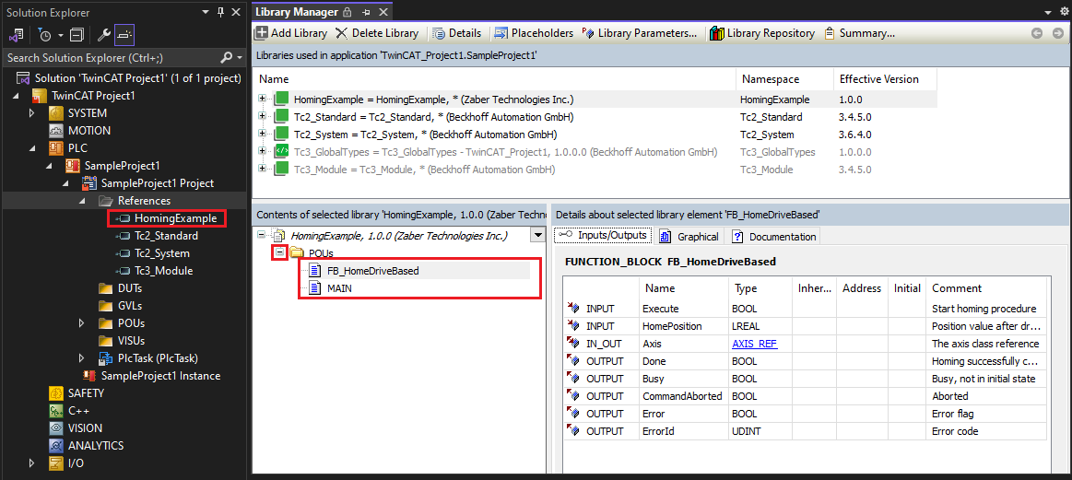Click the SampleProject1 Instance icon
Viewport: 1072px width, 480px height.
pos(88,375)
